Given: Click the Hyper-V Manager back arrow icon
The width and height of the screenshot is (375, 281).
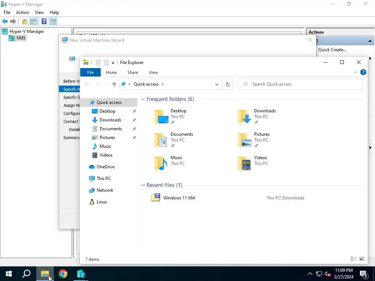Looking at the screenshot, I should [5, 22].
